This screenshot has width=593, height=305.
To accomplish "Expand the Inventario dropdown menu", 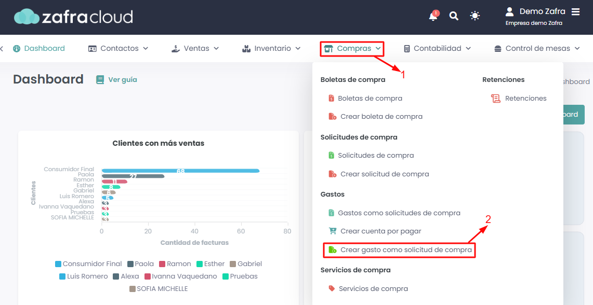I will pyautogui.click(x=298, y=48).
